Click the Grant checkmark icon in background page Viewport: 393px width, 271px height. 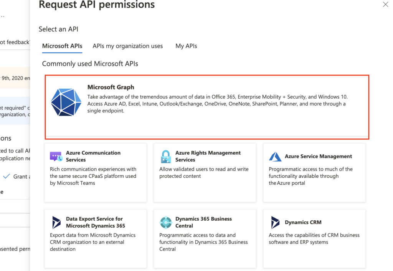(7, 177)
